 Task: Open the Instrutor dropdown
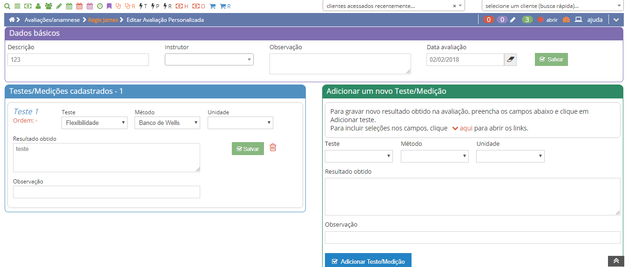click(x=209, y=59)
